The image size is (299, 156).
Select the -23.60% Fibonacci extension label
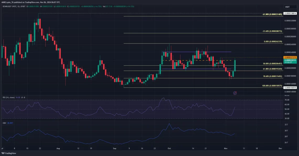pos(272,31)
